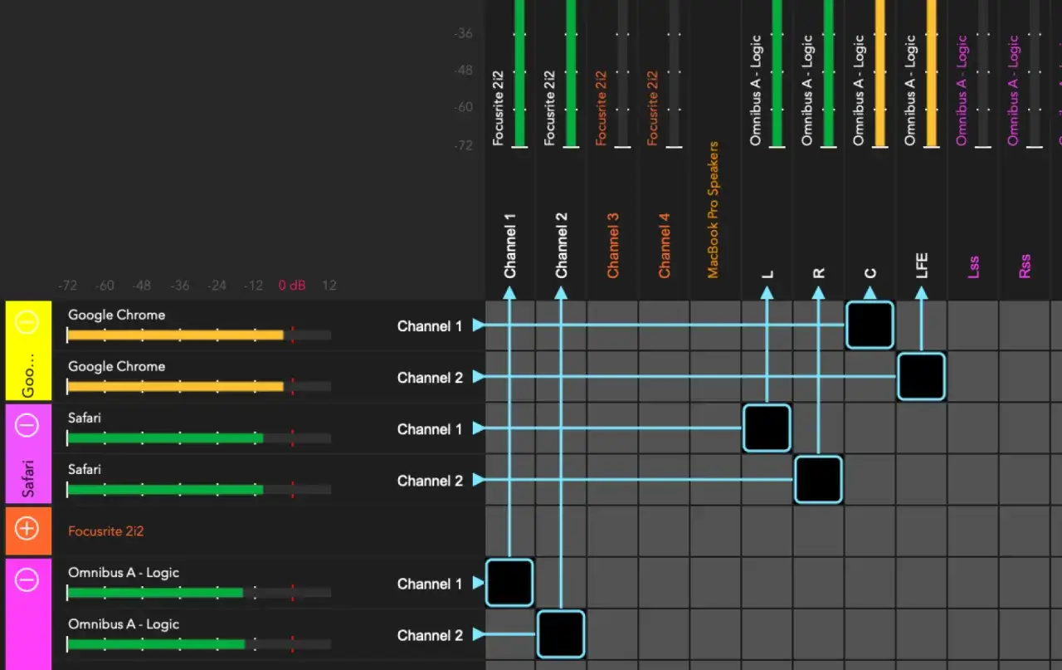Expand the Focusrite 2i2 source group
1062x670 pixels.
27,529
